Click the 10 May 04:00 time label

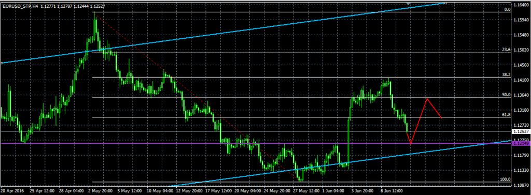click(x=160, y=190)
